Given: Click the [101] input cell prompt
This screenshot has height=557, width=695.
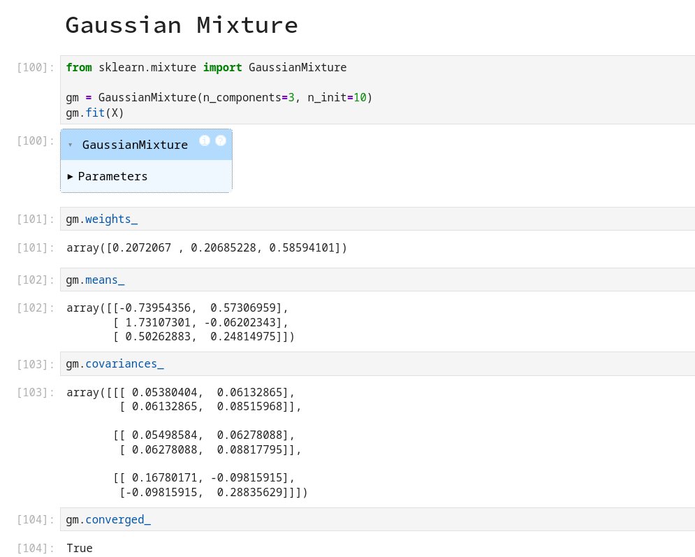Looking at the screenshot, I should click(36, 219).
